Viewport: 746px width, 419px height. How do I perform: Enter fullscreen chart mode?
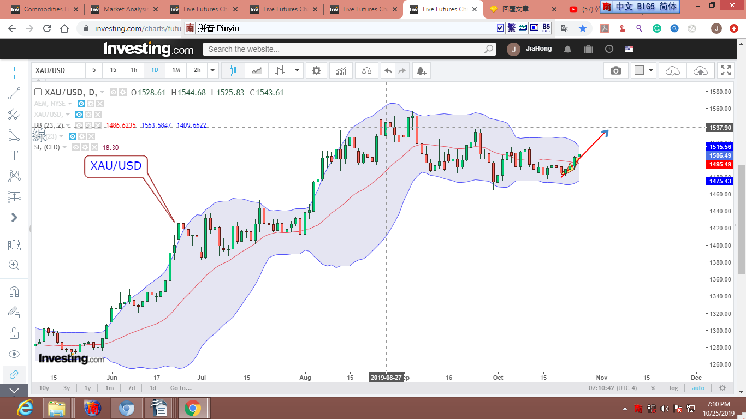tap(725, 70)
